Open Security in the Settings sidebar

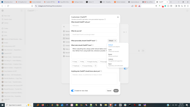[66, 53]
